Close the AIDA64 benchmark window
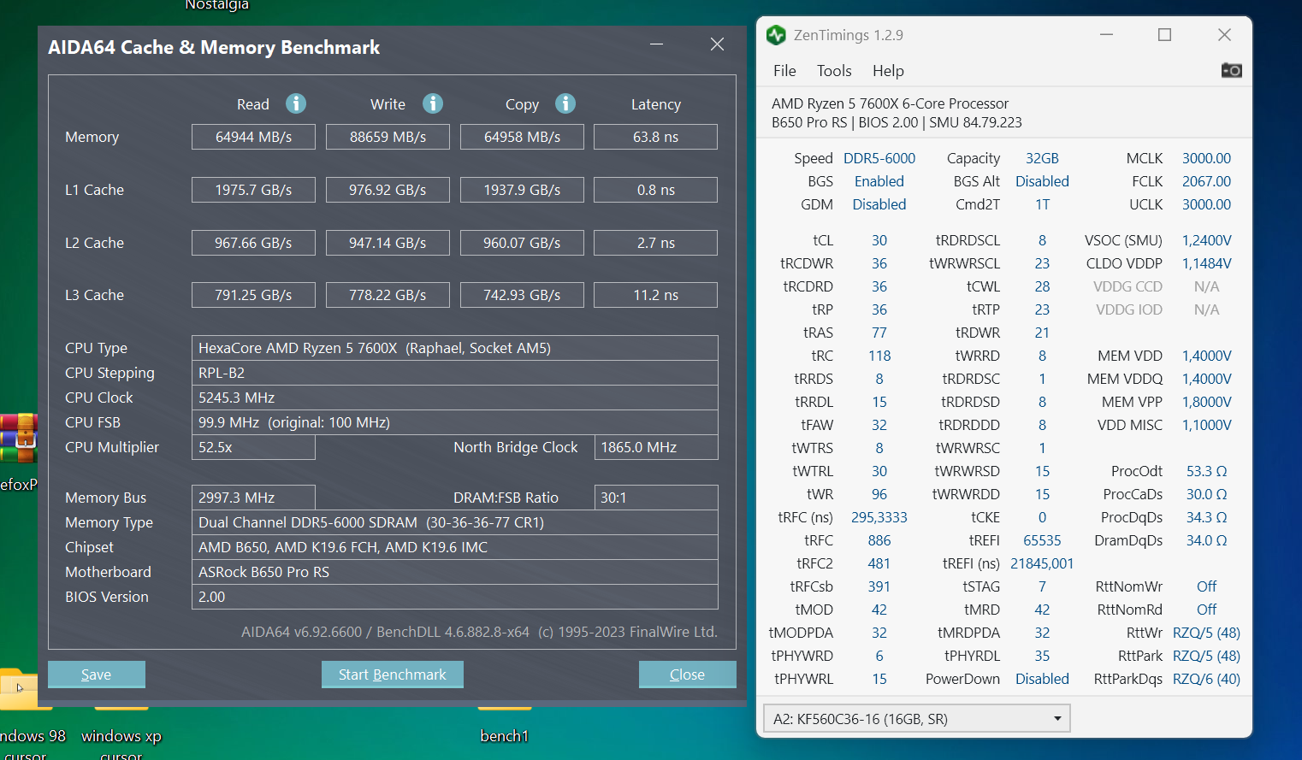The height and width of the screenshot is (760, 1302). pos(717,44)
